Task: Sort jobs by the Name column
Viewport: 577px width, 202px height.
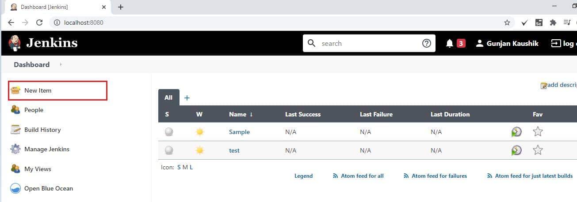Action: coord(241,114)
